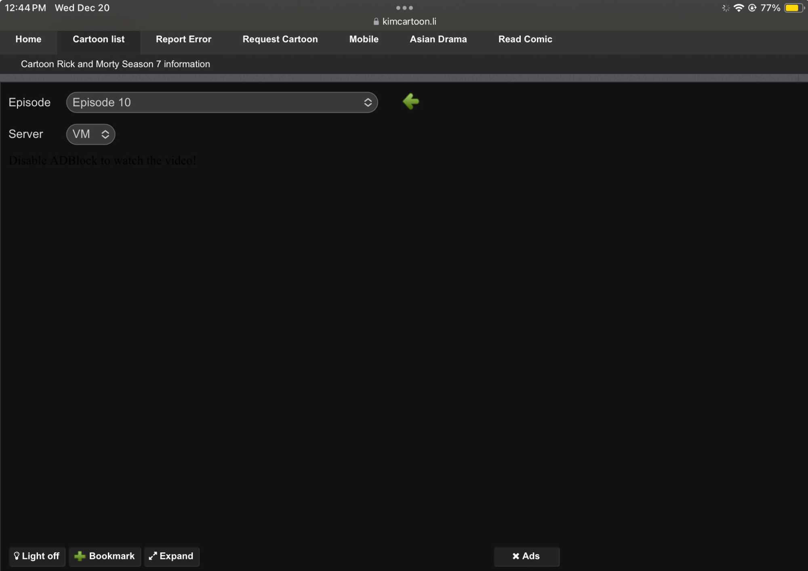
Task: Toggle ad display with the Ads button
Action: point(526,556)
